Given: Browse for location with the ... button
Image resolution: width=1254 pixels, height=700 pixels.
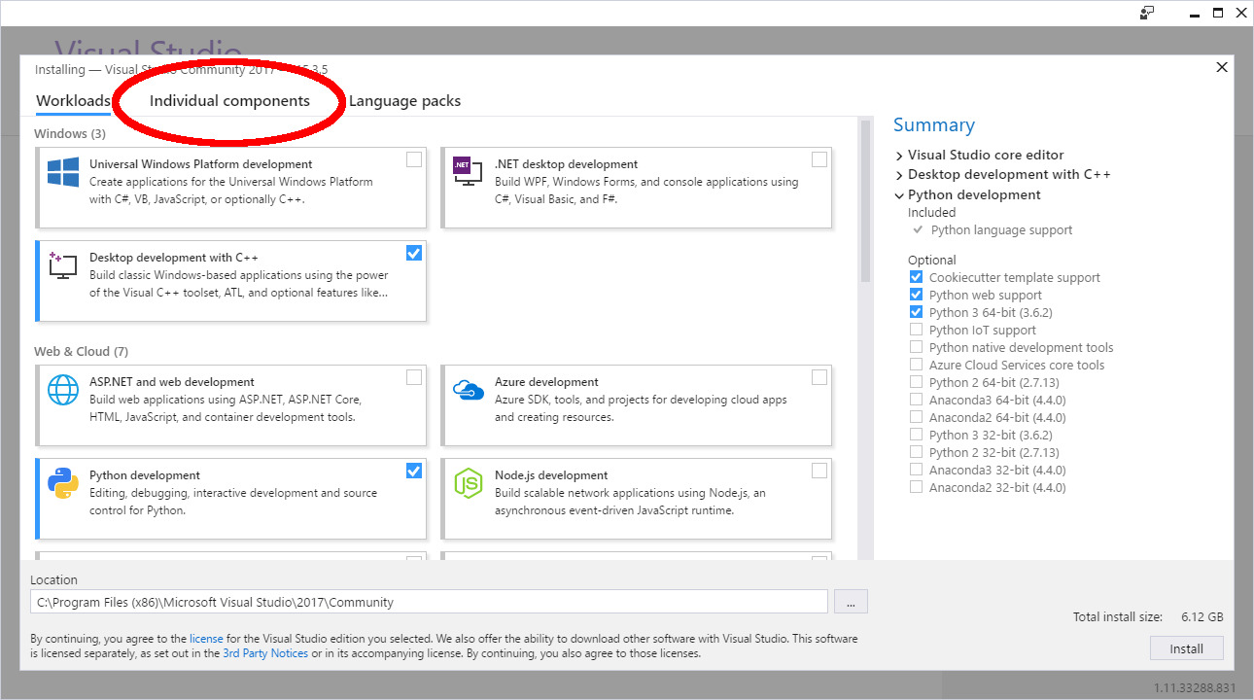Looking at the screenshot, I should coord(851,602).
